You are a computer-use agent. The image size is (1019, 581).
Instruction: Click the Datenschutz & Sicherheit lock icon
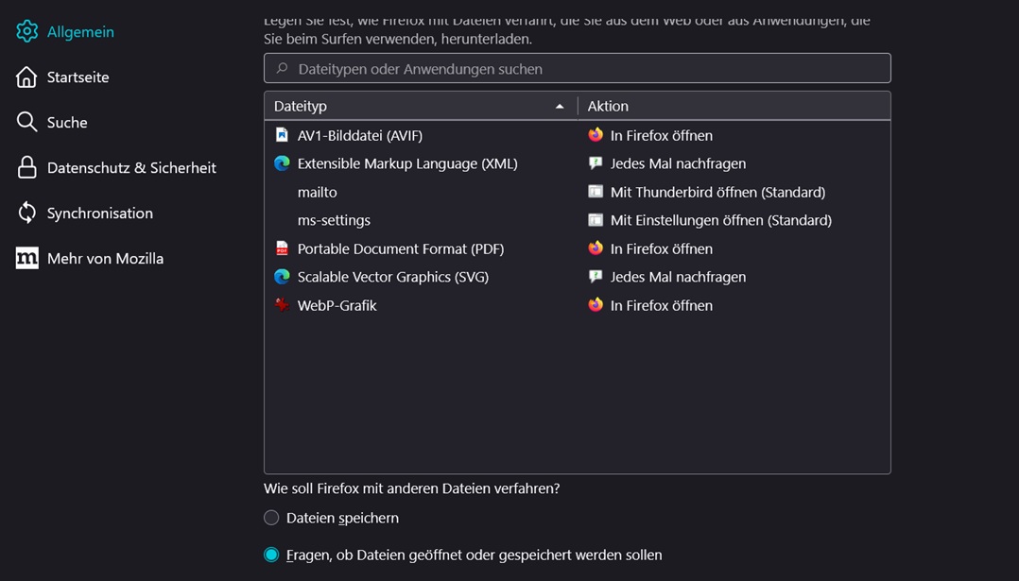pos(26,167)
